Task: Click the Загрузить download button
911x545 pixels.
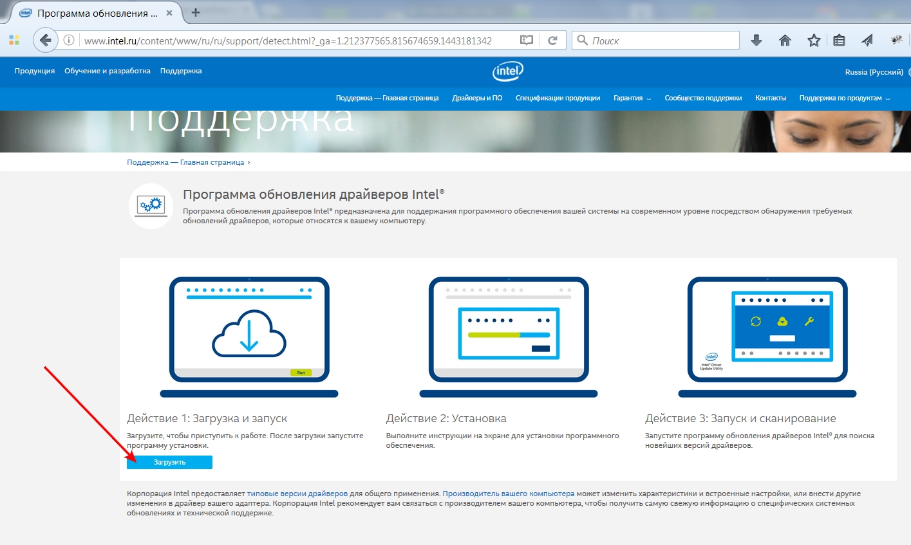Action: (169, 462)
